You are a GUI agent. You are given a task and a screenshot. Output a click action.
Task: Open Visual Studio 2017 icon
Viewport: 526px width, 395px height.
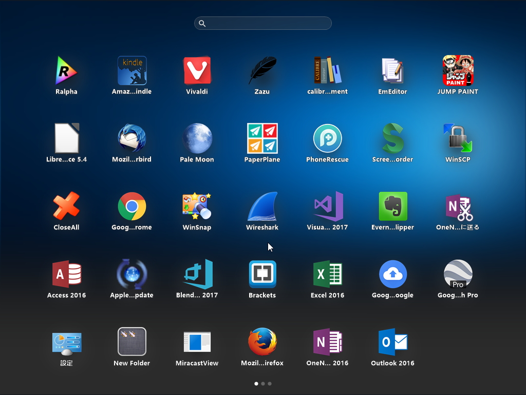327,206
